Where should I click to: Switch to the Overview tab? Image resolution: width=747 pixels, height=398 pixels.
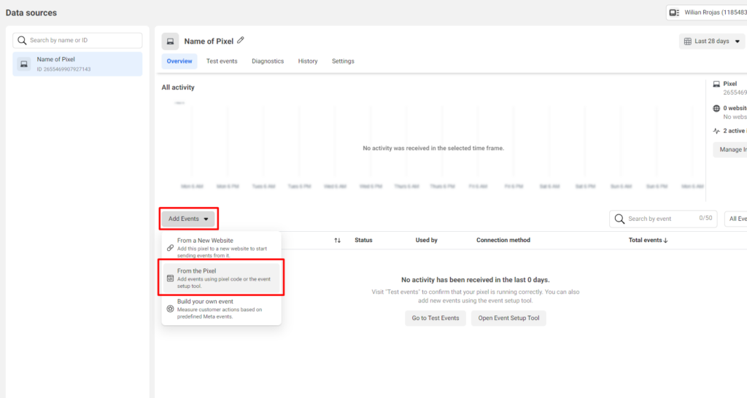pos(179,61)
